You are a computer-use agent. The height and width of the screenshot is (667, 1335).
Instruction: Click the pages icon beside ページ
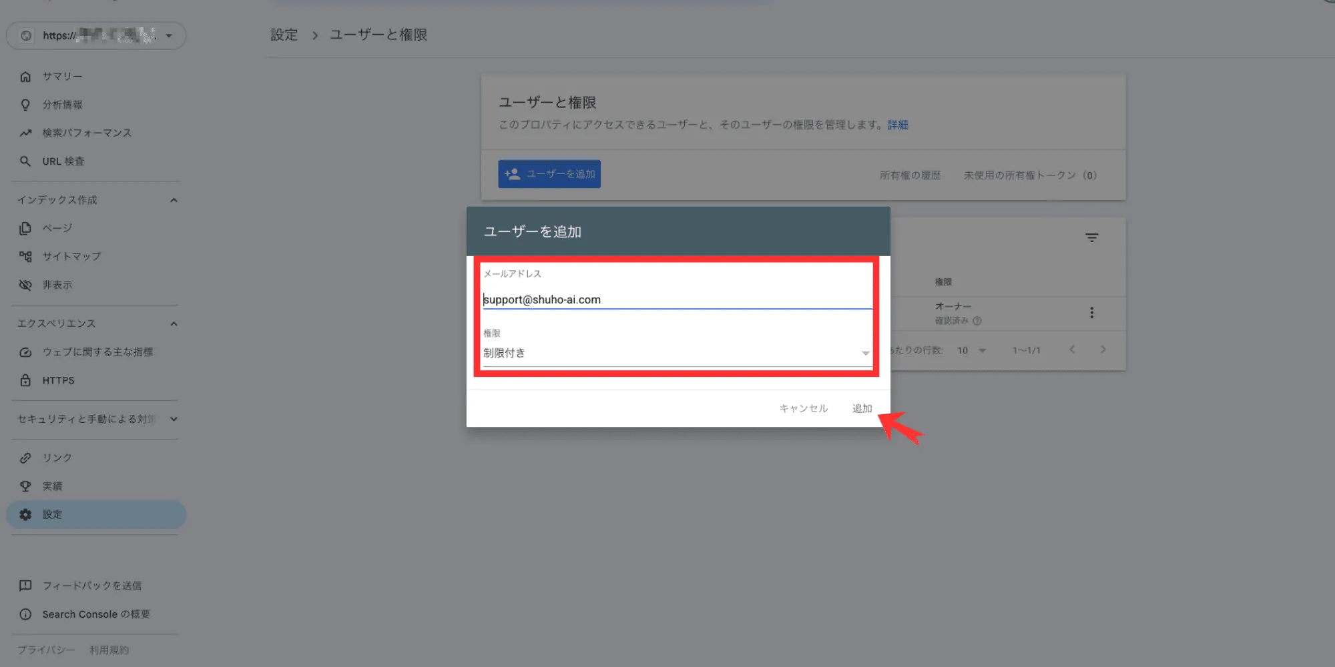pos(25,228)
